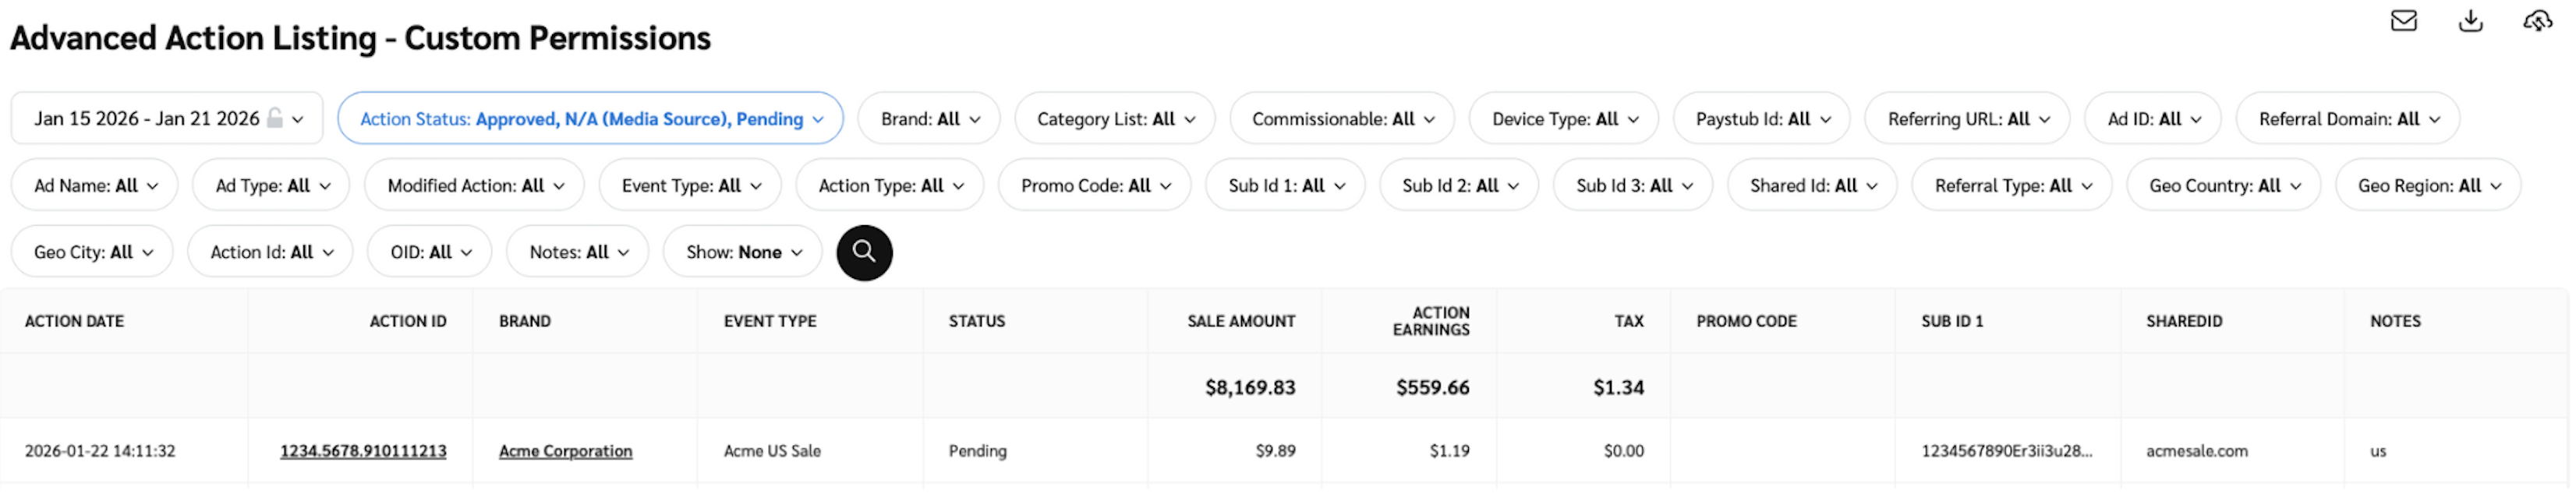This screenshot has width=2576, height=497.
Task: Expand the Device Type filter
Action: coord(1563,118)
